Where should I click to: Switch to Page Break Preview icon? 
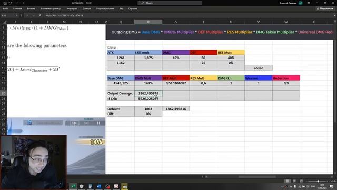click(301, 181)
